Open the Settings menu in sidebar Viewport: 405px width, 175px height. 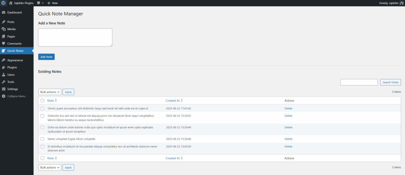click(12, 89)
